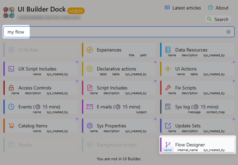Click the UX Script Includes terminal icon
The height and width of the screenshot is (165, 238).
tap(11, 69)
